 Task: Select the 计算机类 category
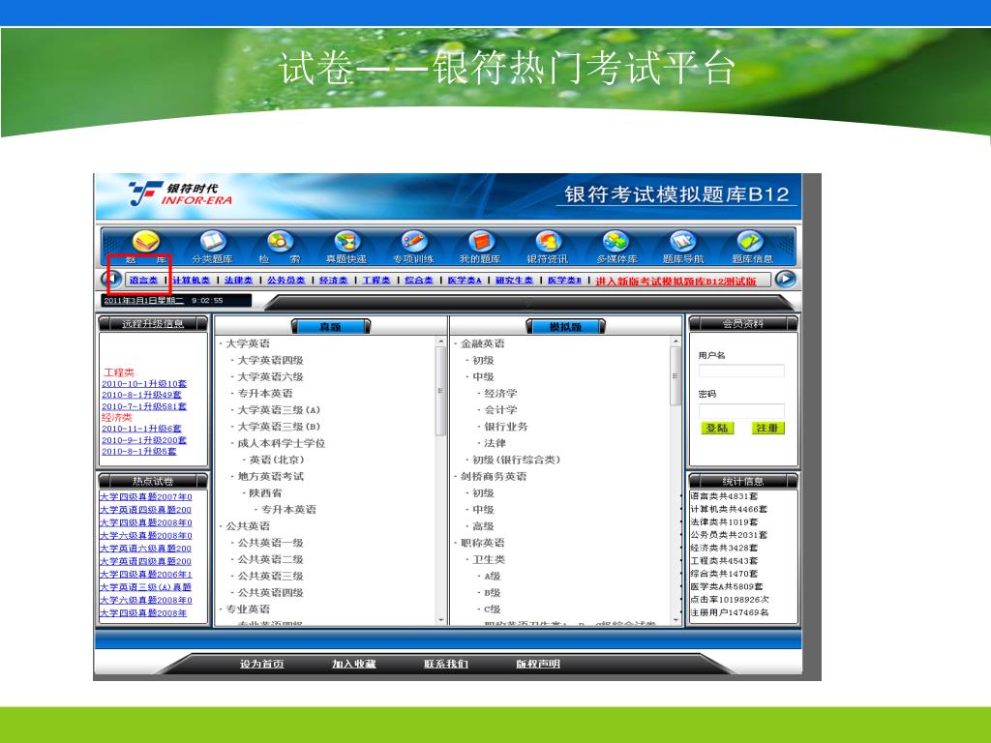(191, 280)
